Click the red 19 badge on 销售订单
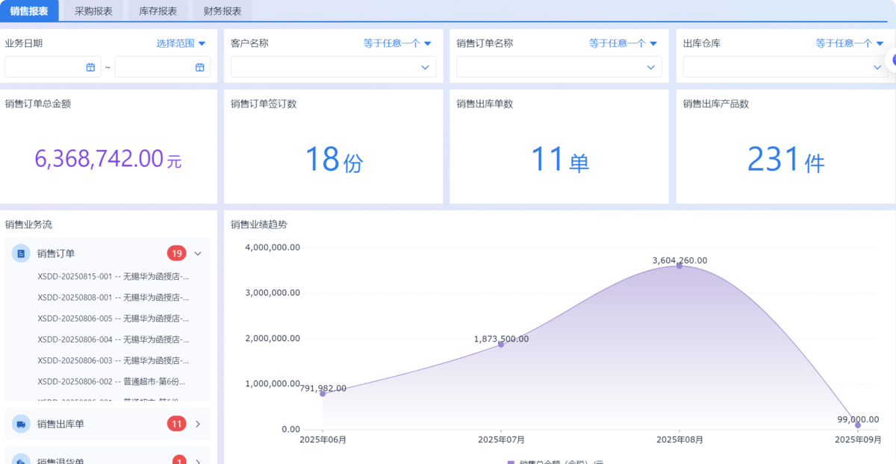 [177, 254]
